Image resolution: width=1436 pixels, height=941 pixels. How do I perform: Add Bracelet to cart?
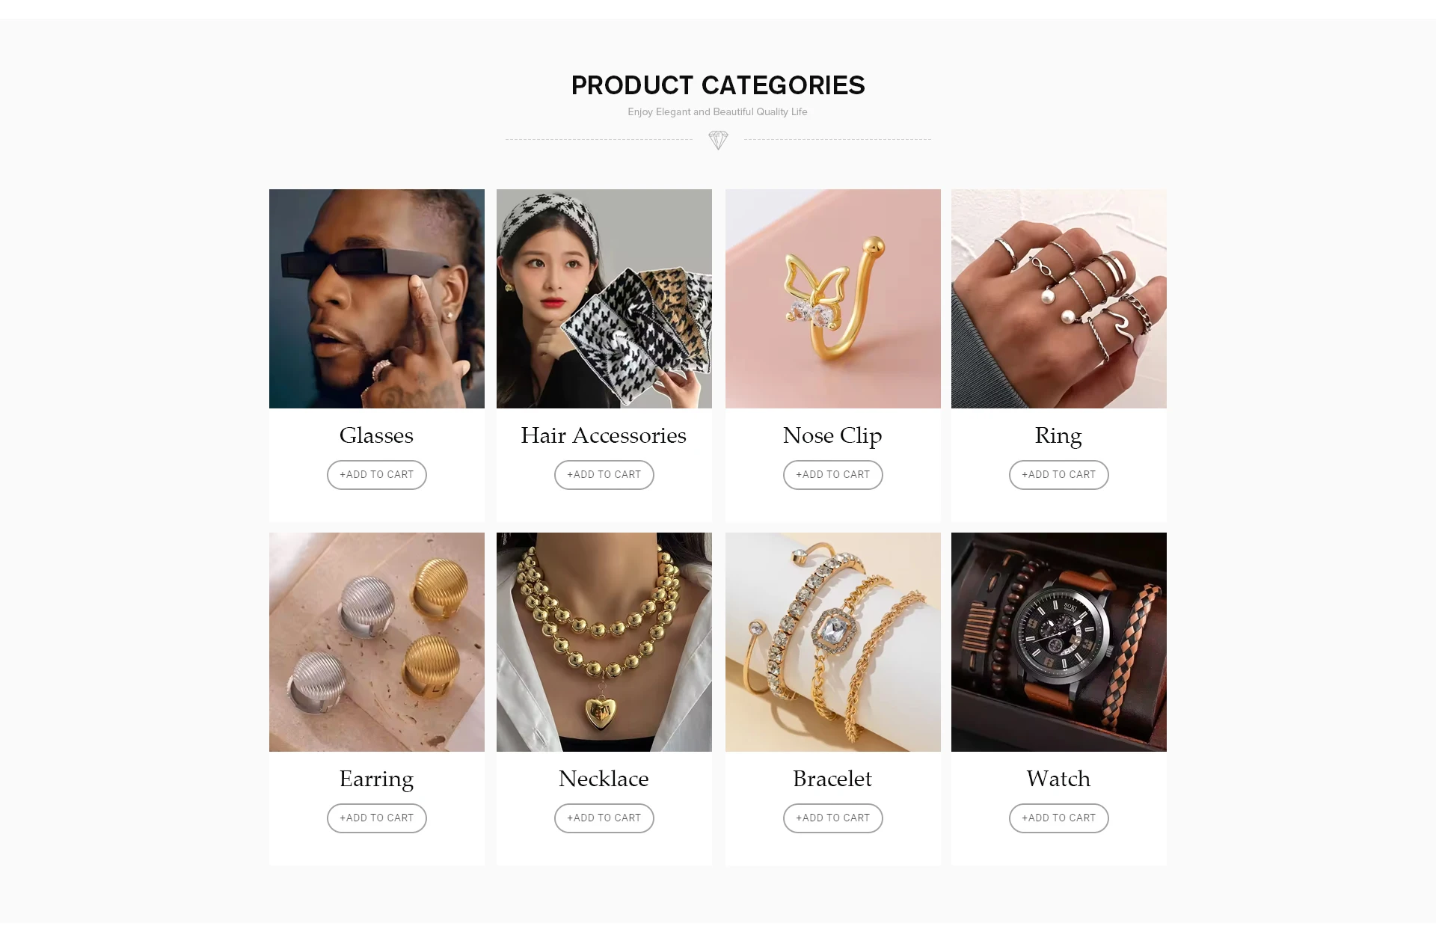pos(833,818)
